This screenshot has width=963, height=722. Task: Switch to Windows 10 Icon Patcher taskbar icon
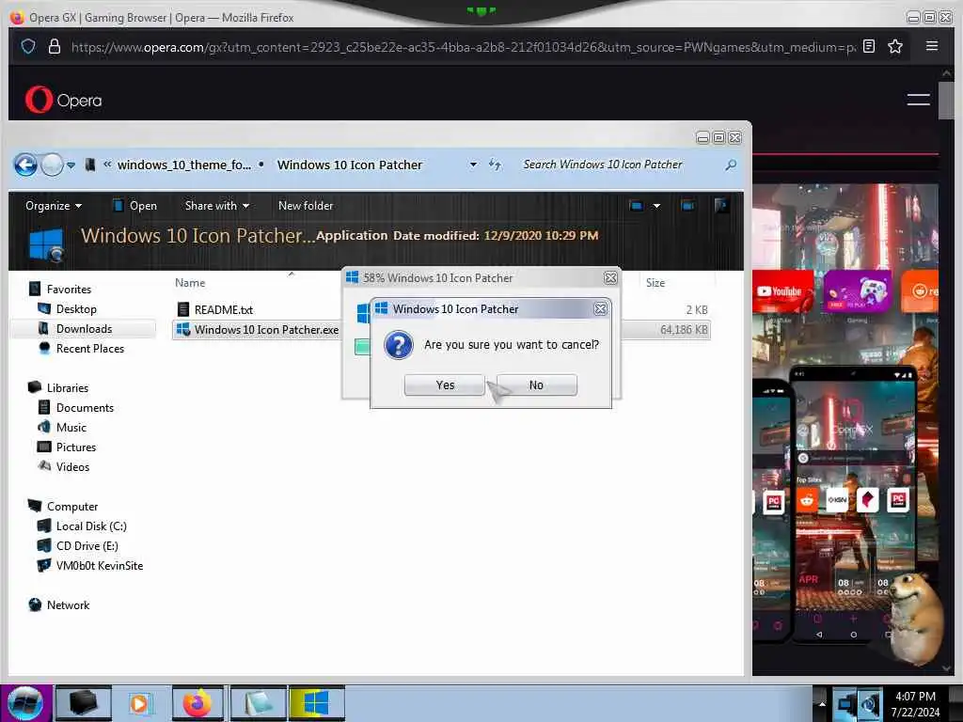[317, 703]
